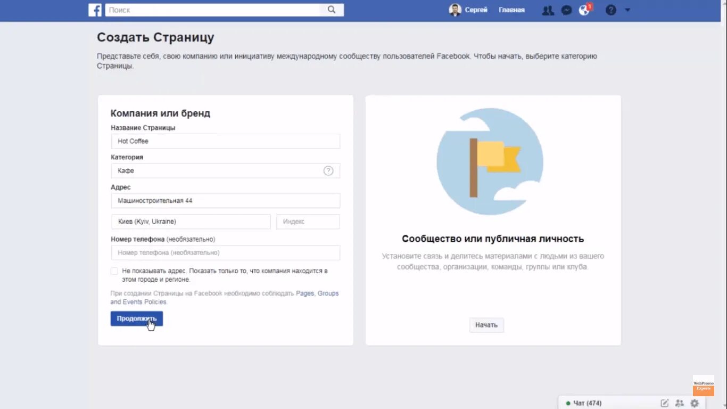727x409 pixels.
Task: Click the Номер телефона input field
Action: click(x=226, y=252)
